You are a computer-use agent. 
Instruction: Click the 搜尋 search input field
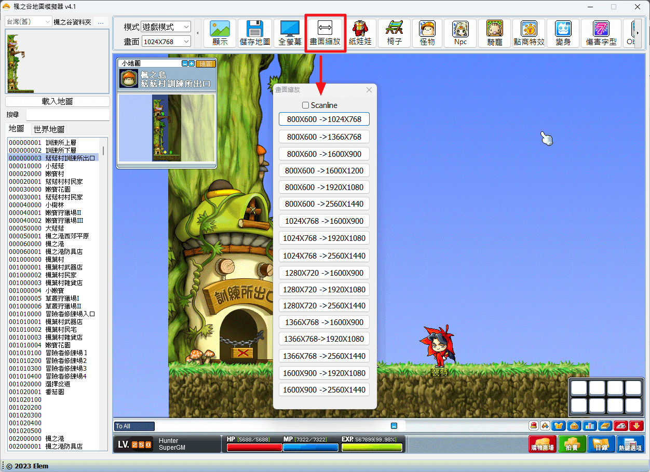point(68,114)
